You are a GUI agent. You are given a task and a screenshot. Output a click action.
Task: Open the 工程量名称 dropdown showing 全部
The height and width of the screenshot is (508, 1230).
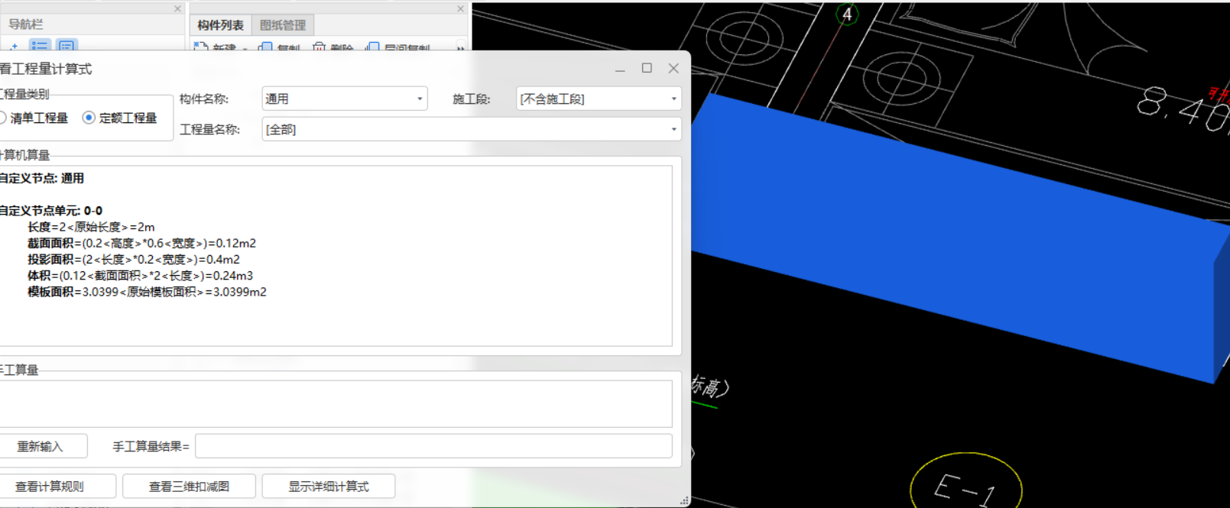click(471, 129)
